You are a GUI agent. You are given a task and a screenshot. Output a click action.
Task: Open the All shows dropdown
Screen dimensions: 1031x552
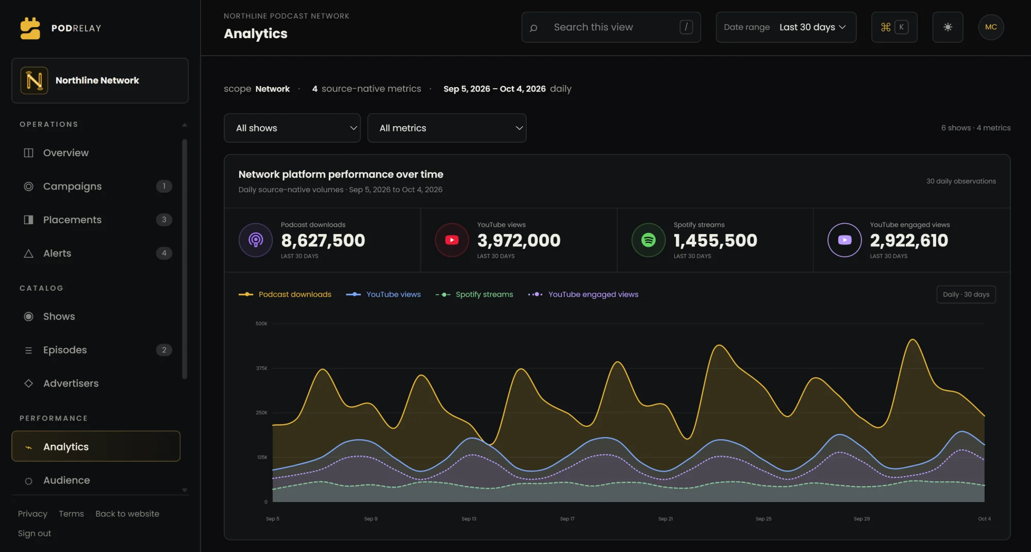[x=292, y=128]
